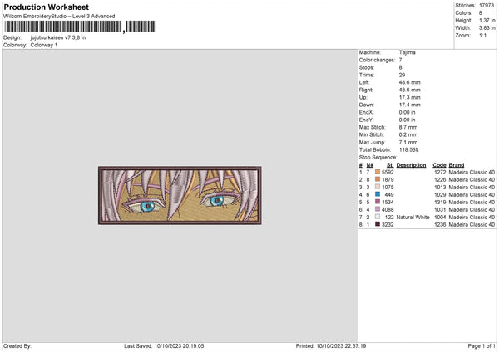
Task: Click the Machine value 'Tajima'
Action: coord(407,52)
